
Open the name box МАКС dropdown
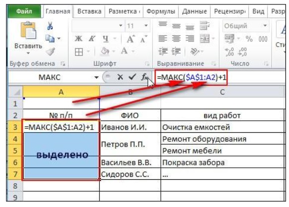click(x=96, y=77)
